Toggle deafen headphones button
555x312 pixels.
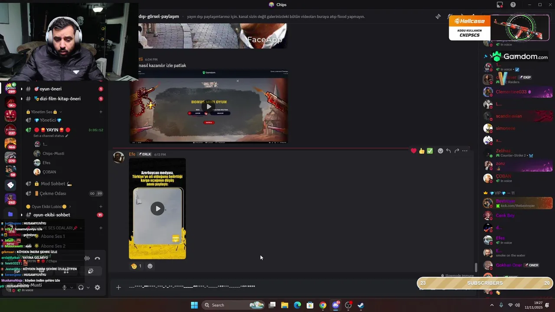pyautogui.click(x=81, y=287)
